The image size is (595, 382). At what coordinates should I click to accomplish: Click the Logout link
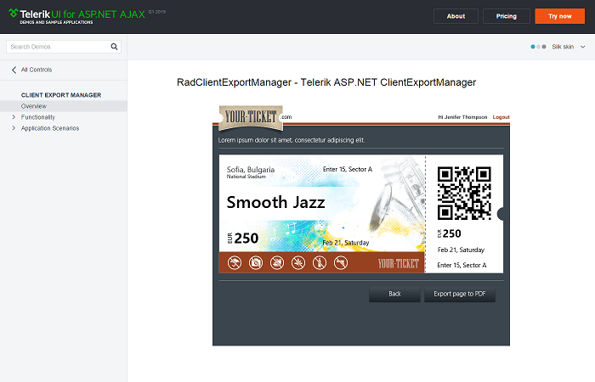point(501,117)
